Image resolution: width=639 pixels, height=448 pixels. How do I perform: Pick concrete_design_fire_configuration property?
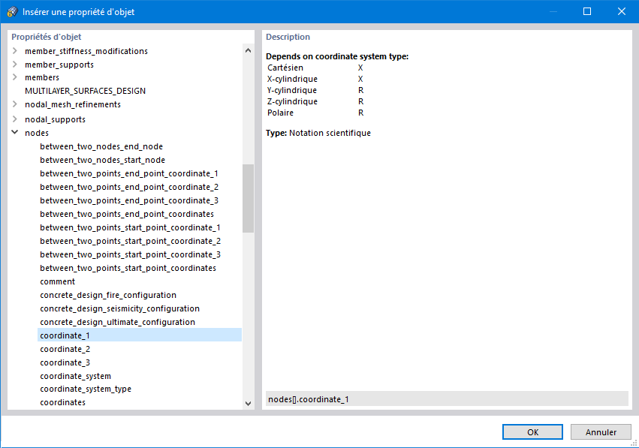(108, 295)
